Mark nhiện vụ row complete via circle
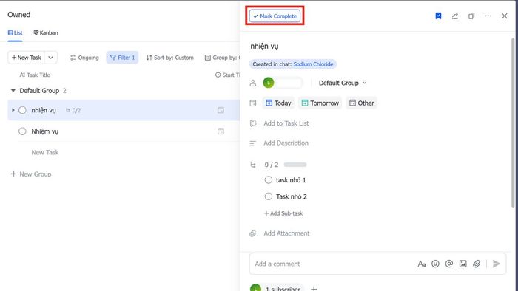The image size is (518, 291). (x=22, y=110)
